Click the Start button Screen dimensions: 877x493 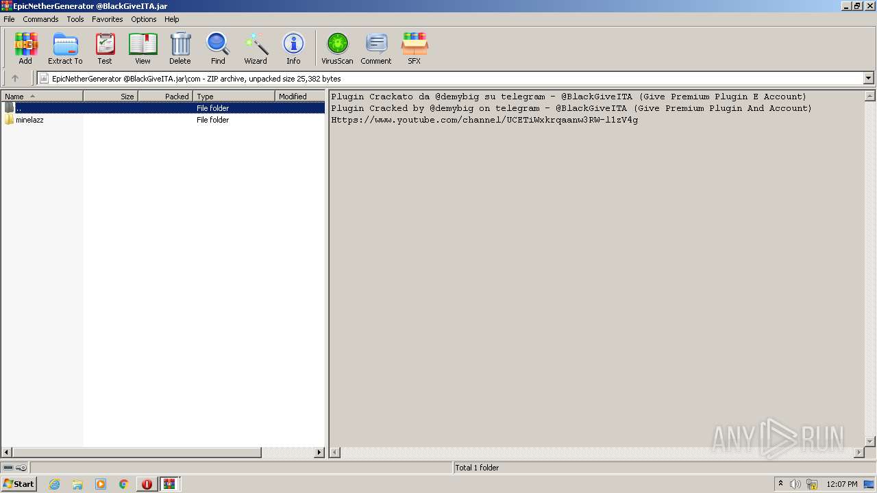coord(18,484)
